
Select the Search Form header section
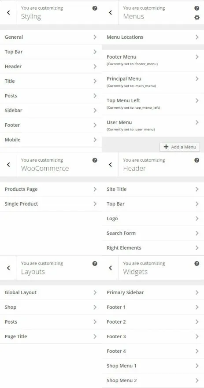coord(153,233)
